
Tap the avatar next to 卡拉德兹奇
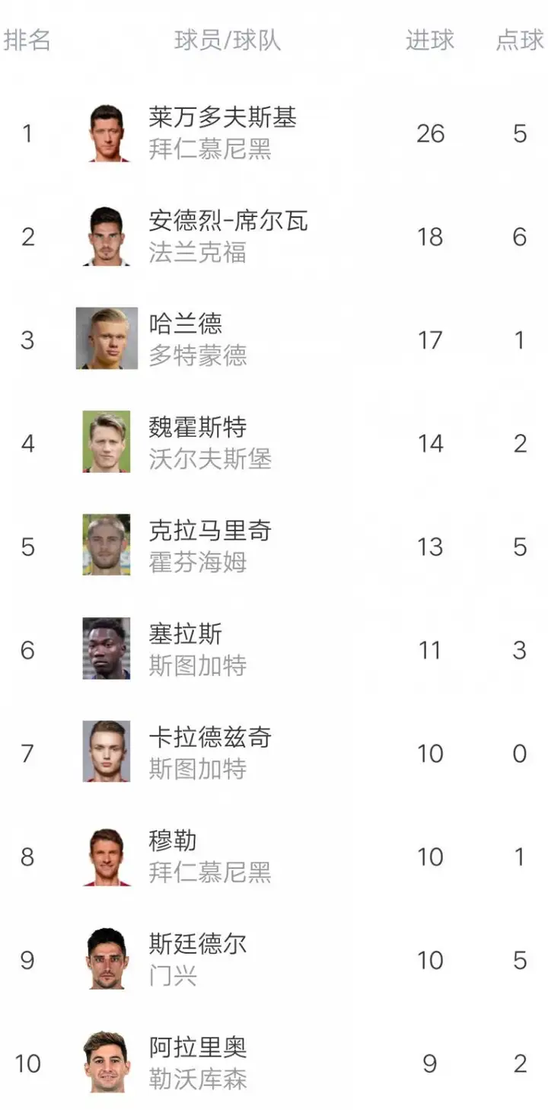[x=107, y=752]
